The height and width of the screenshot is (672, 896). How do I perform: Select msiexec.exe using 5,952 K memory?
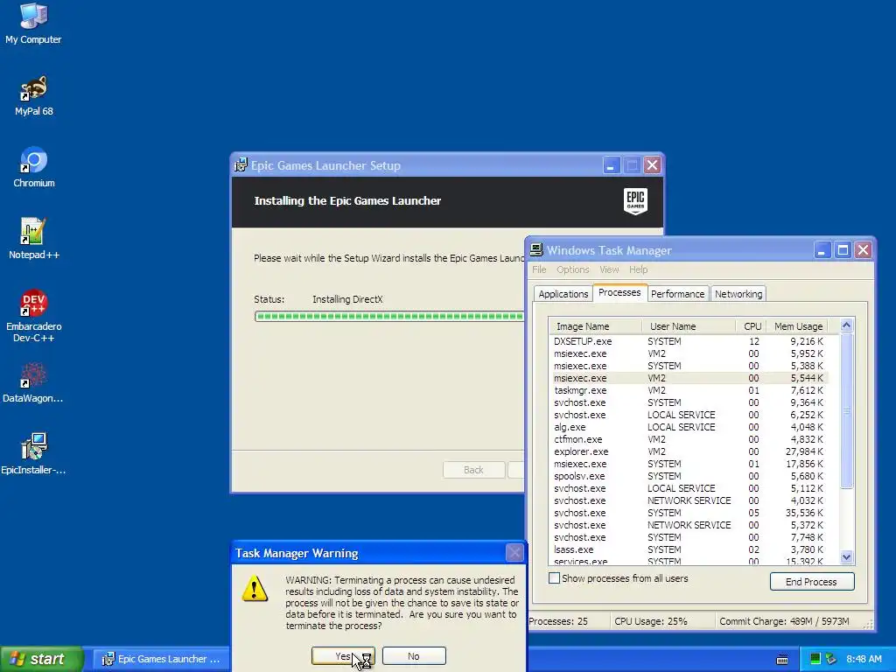(x=689, y=353)
